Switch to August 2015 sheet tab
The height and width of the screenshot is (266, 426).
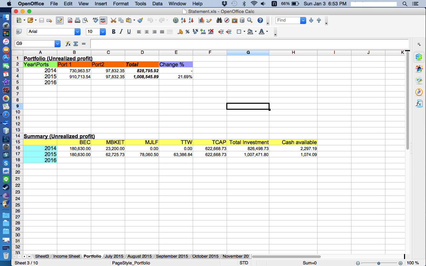click(139, 256)
